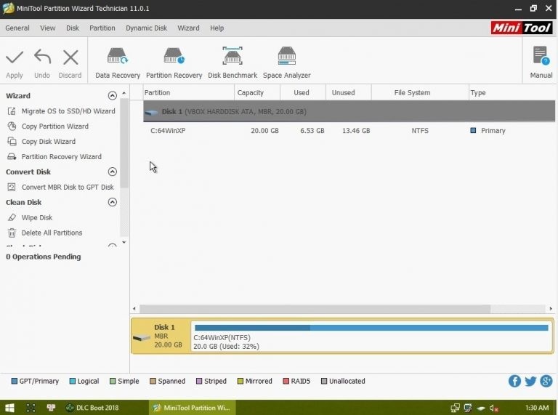558x415 pixels.
Task: Click the 13.46 GB unused cell
Action: tap(356, 131)
